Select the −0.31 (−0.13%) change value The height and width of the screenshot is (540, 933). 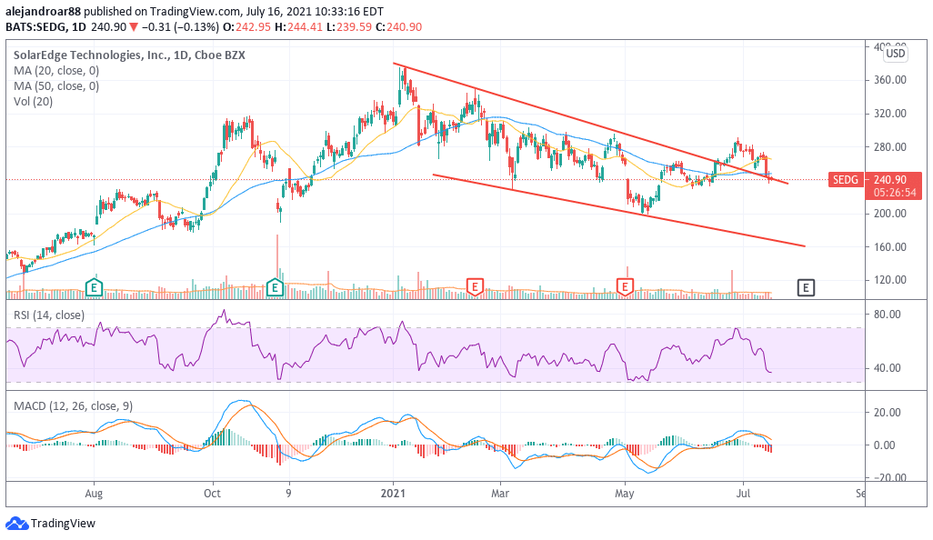pyautogui.click(x=180, y=26)
